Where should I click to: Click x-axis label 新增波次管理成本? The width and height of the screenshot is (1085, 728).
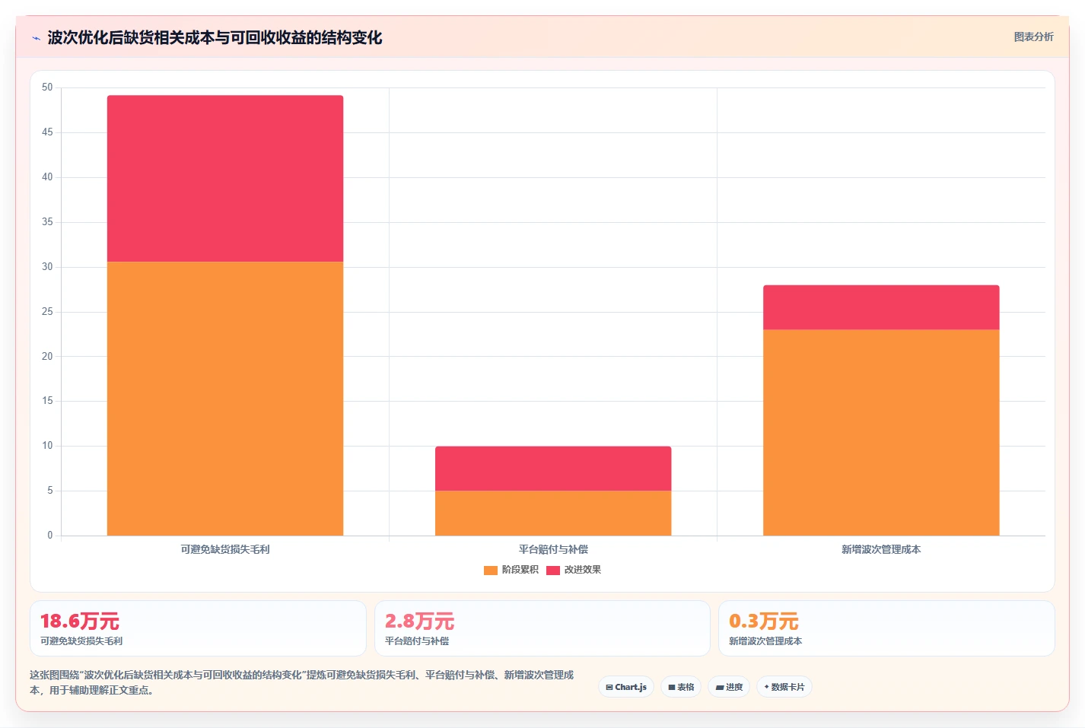pyautogui.click(x=881, y=549)
